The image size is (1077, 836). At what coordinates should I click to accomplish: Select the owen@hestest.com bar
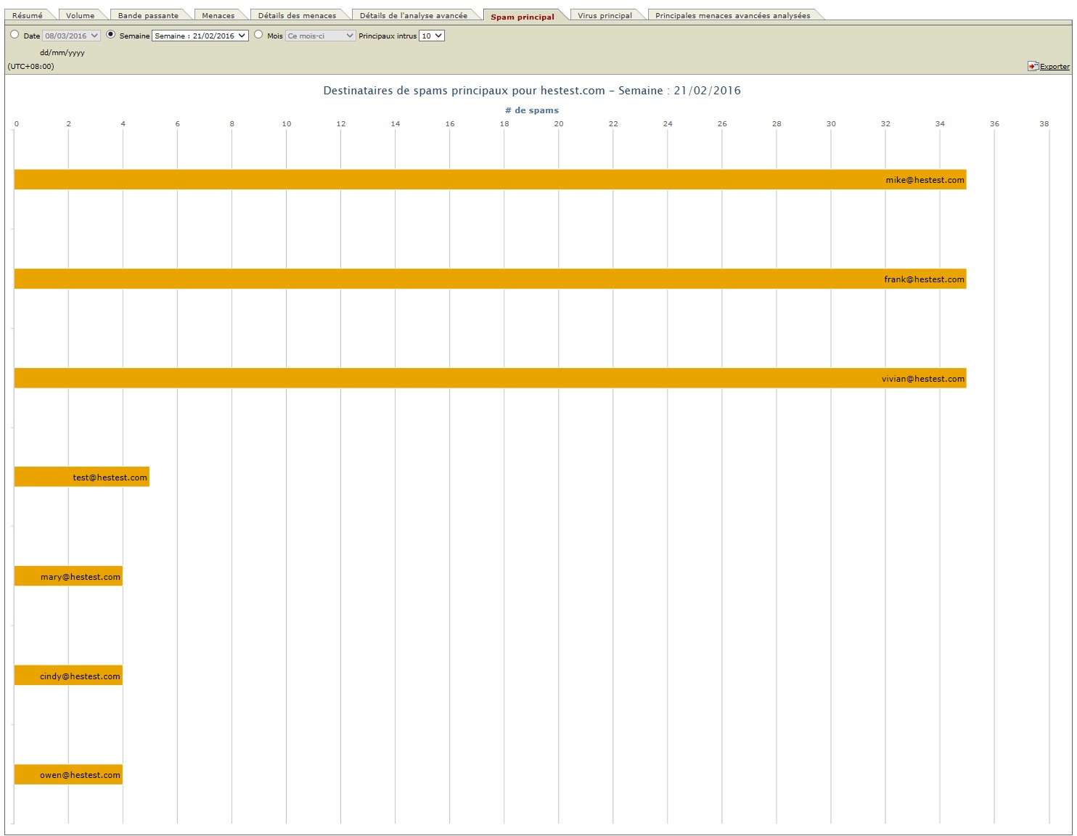click(x=68, y=774)
